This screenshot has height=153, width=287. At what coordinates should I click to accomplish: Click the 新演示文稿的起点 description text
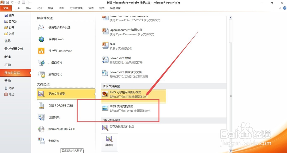click(x=121, y=48)
